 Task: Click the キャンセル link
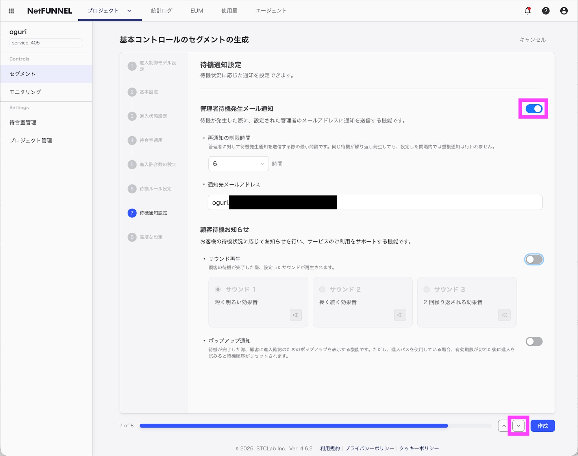coord(532,40)
